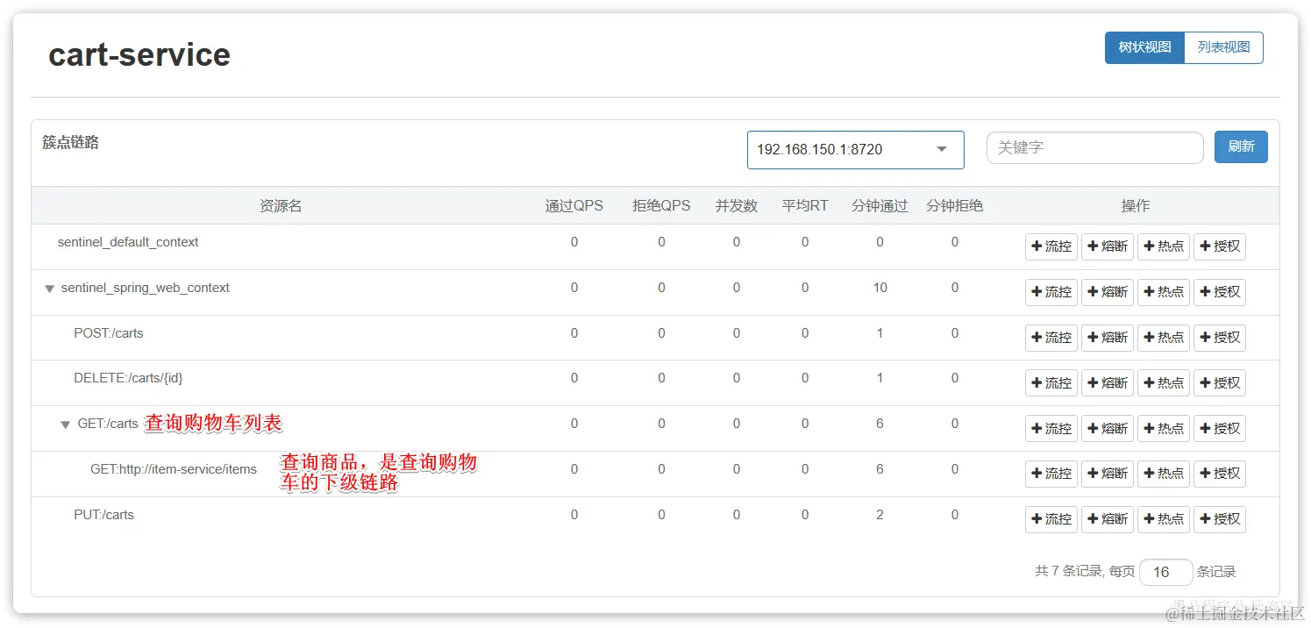The image size is (1311, 628).
Task: Add 流控 rule for GET:http://item-service/items
Action: point(1051,474)
